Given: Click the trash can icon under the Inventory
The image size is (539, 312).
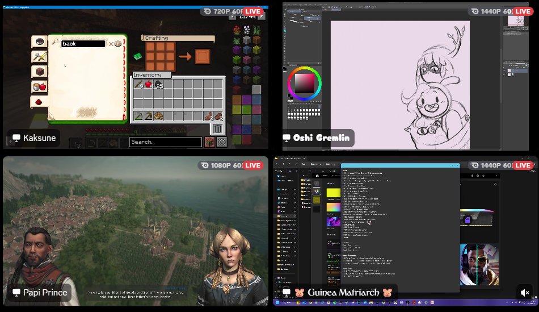Looking at the screenshot, I should point(217,129).
